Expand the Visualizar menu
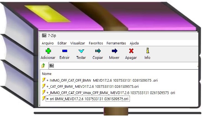 pos(78,43)
